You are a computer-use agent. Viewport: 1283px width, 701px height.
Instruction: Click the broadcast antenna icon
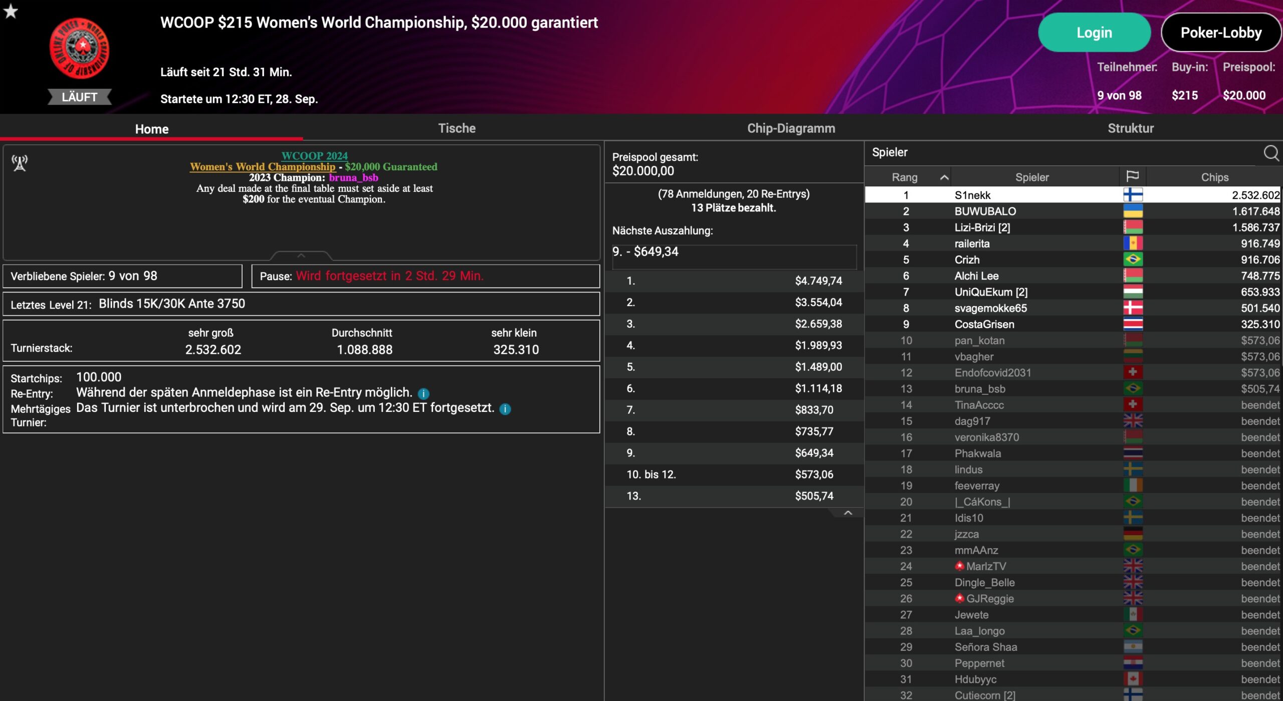(20, 163)
